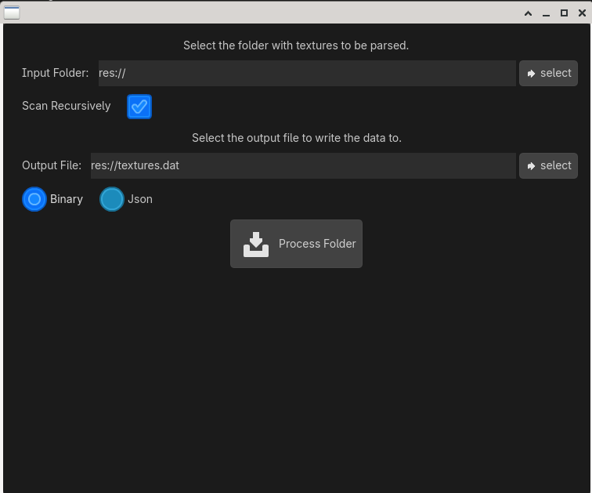Click select button for Output File
592x493 pixels.
[548, 165]
